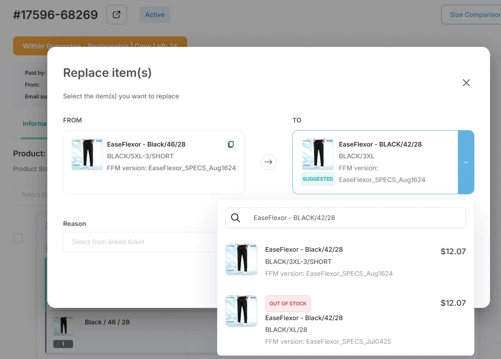Click the FROM item pants thumbnail
Screen dimensions: 501x359
87,154
